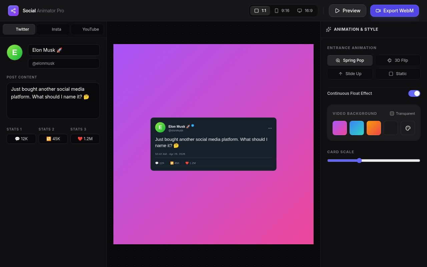
Task: Click the @elonmusk handle input field
Action: (64, 63)
